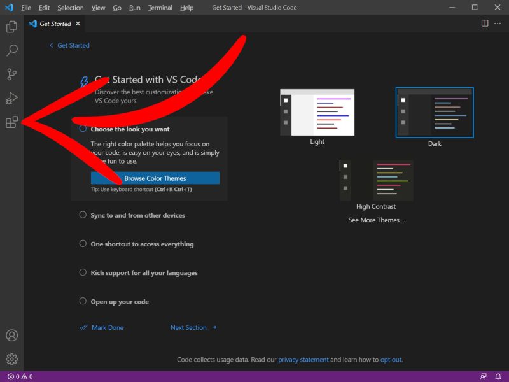Open the Extensions view icon
Screen dimensions: 509x382
click(x=11, y=122)
